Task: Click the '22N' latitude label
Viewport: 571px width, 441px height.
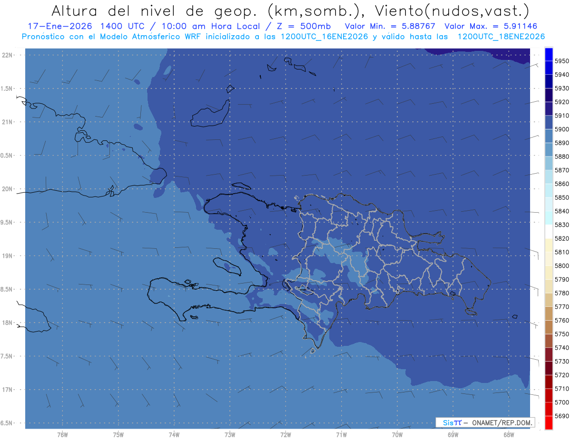Action: [x=8, y=55]
